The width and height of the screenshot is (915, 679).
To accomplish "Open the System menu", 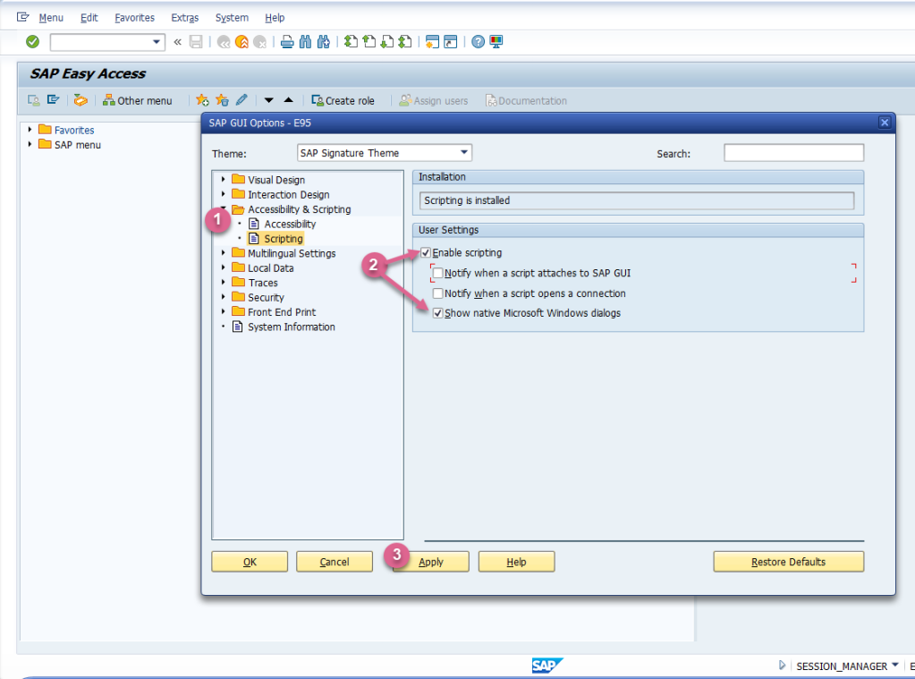I will click(x=232, y=18).
